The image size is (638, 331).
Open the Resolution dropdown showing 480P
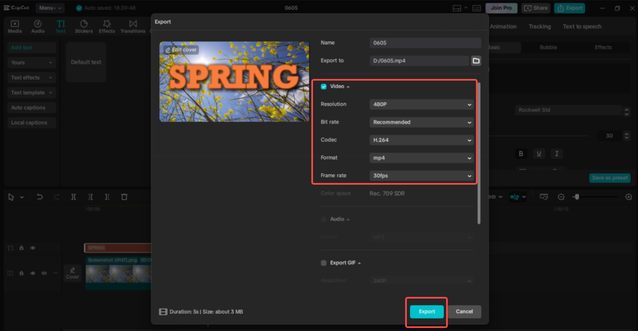pos(421,105)
